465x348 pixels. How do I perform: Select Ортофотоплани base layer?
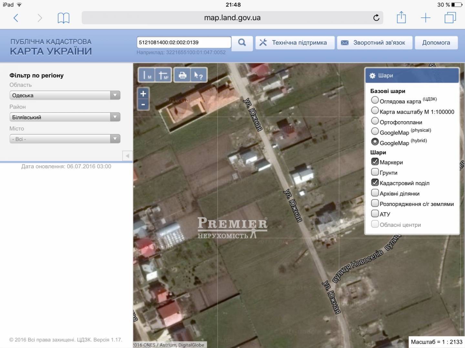click(375, 121)
